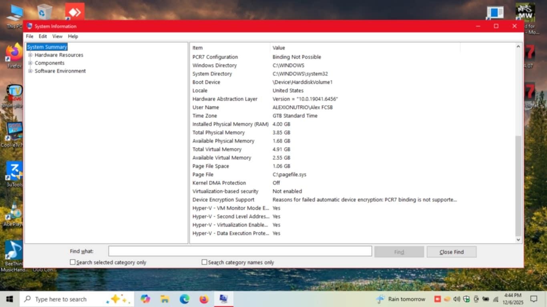
Task: Expand the Components tree node
Action: pos(30,63)
